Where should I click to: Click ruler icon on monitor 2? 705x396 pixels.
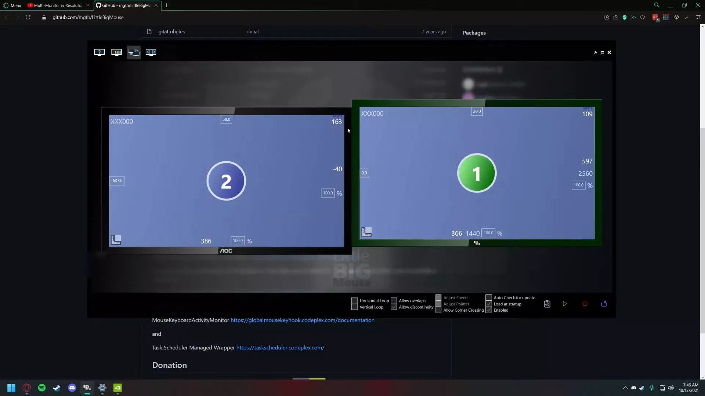116,240
